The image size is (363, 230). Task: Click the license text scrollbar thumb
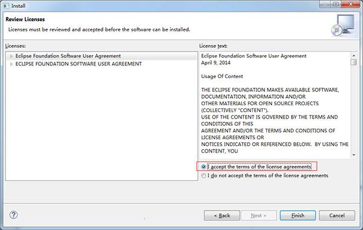354,62
